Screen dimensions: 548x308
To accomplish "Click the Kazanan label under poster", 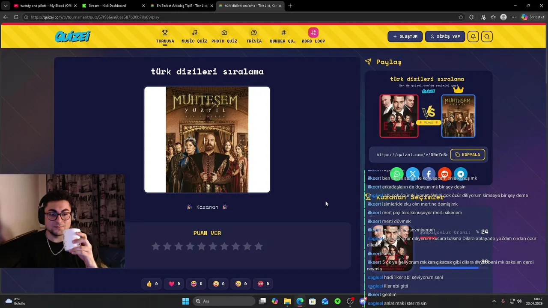I will pos(207,207).
